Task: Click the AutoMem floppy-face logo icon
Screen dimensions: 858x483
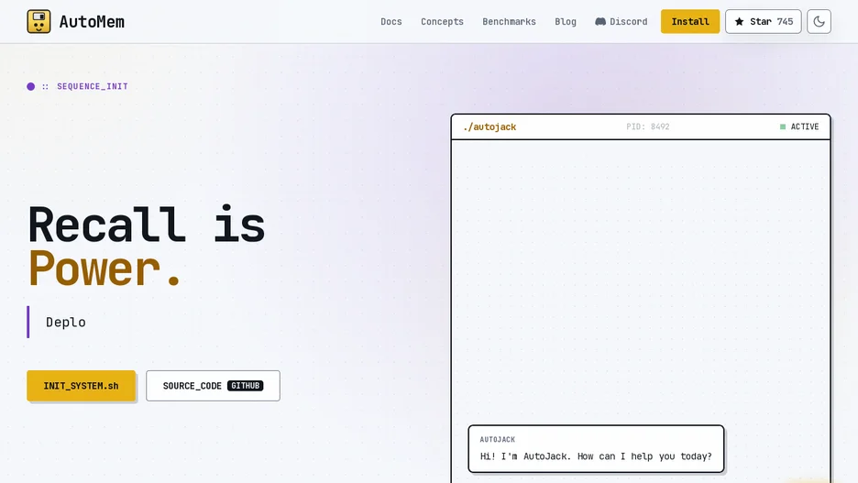Action: click(x=38, y=21)
